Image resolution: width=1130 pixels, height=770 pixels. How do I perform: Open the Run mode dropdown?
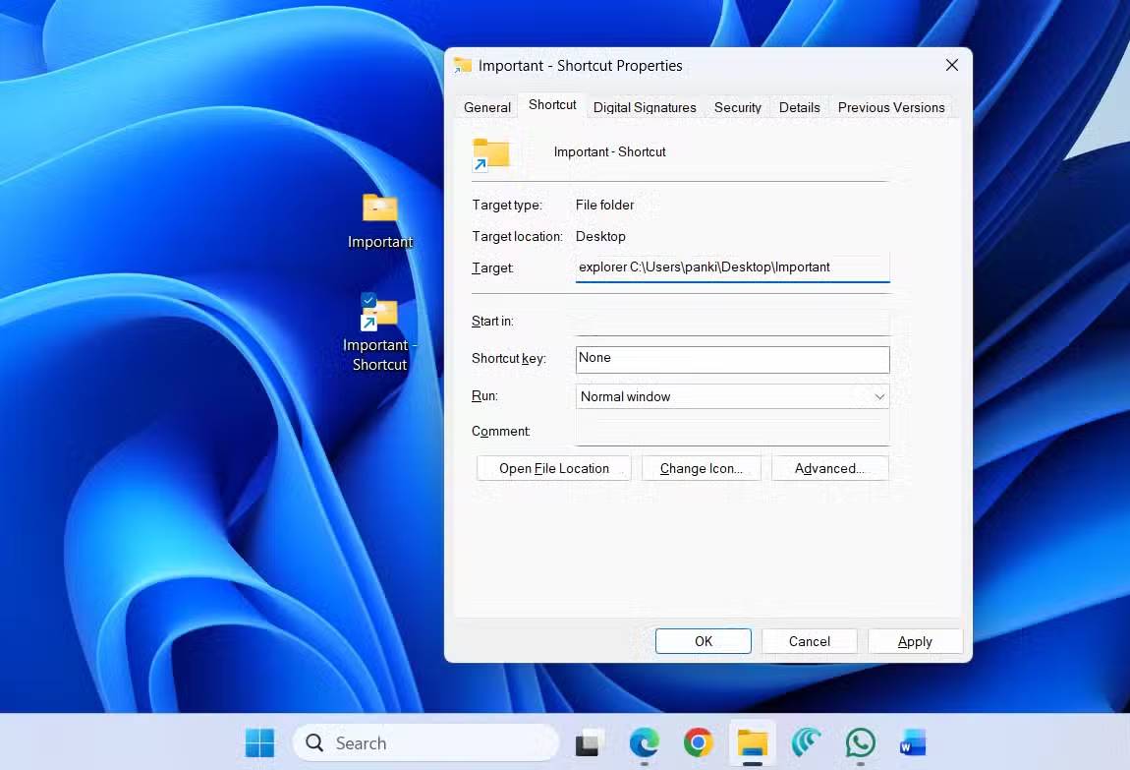point(732,396)
